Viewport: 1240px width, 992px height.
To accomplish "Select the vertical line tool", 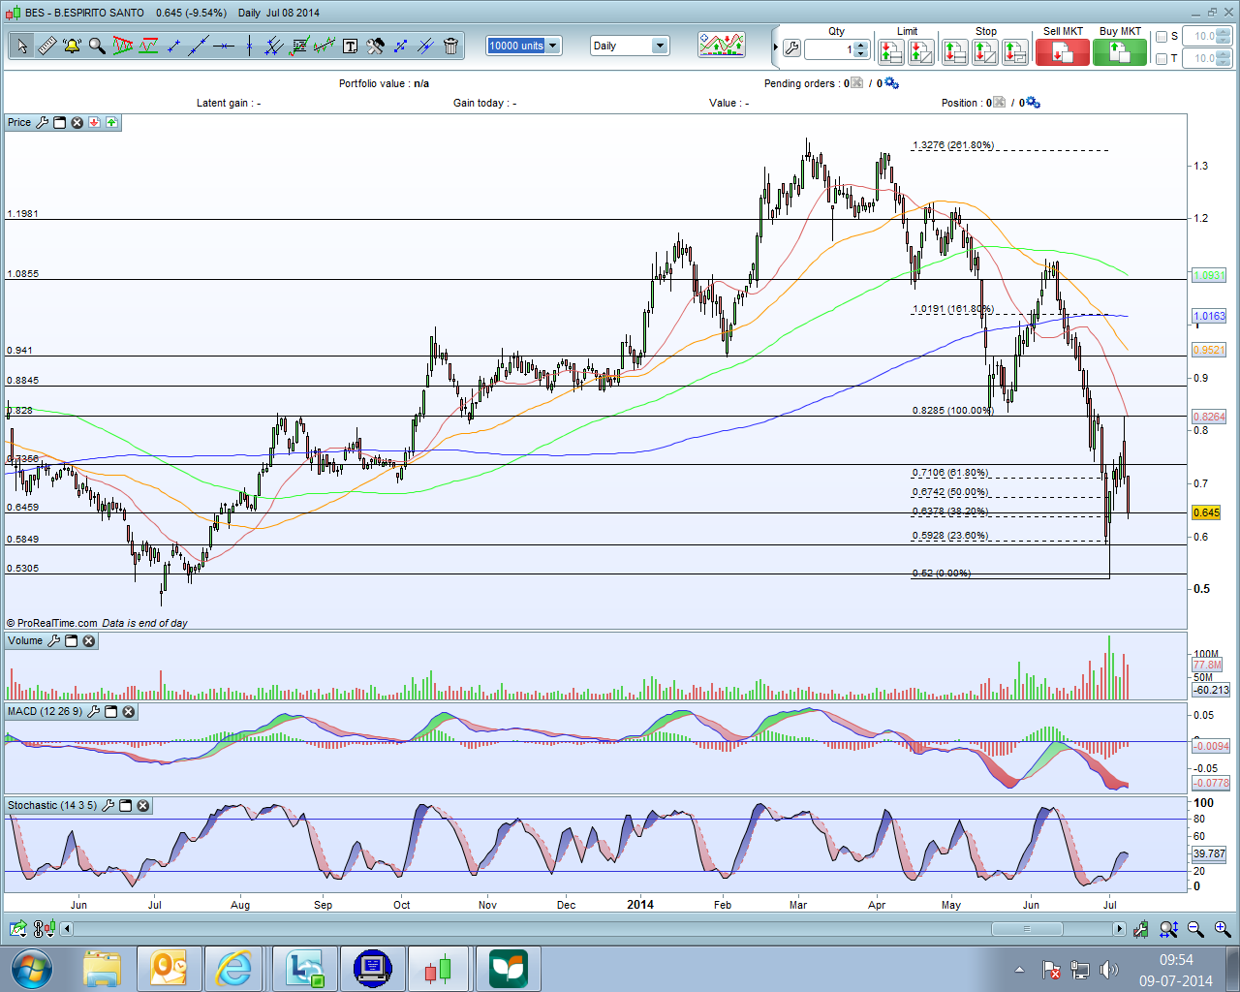I will click(249, 46).
